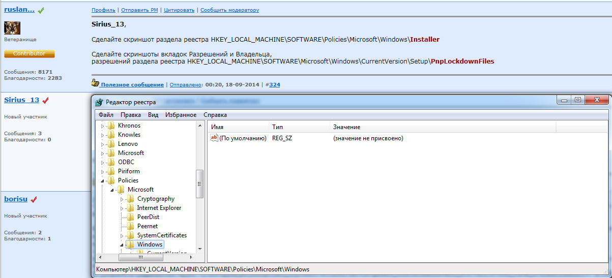
Task: Select the (По умолчанию) value row
Action: [238, 138]
